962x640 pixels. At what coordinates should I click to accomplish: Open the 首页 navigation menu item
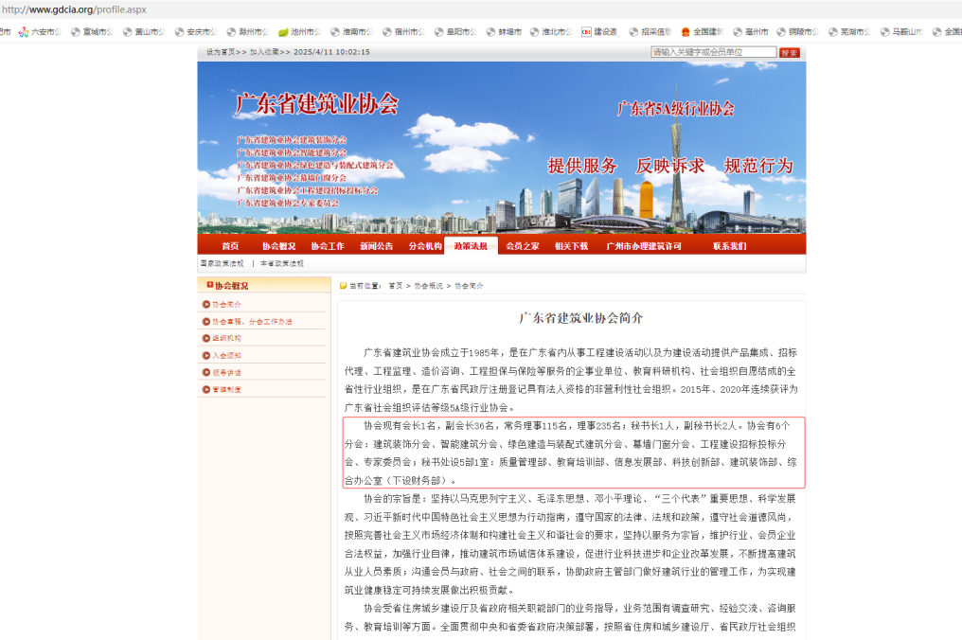230,246
